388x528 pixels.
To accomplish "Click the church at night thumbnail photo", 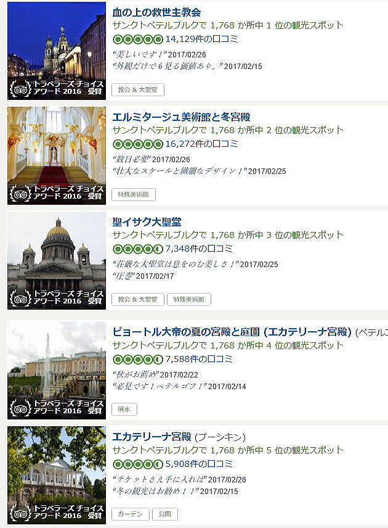I will 57,51.
